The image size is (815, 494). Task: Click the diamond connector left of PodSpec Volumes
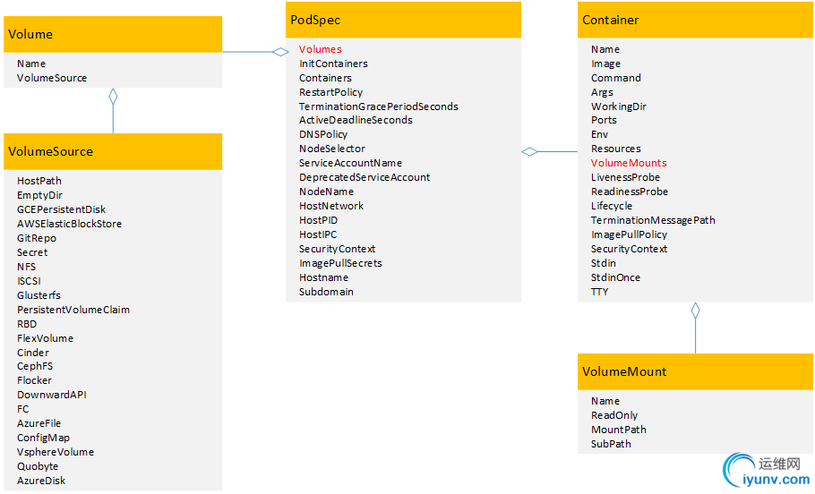[x=280, y=52]
